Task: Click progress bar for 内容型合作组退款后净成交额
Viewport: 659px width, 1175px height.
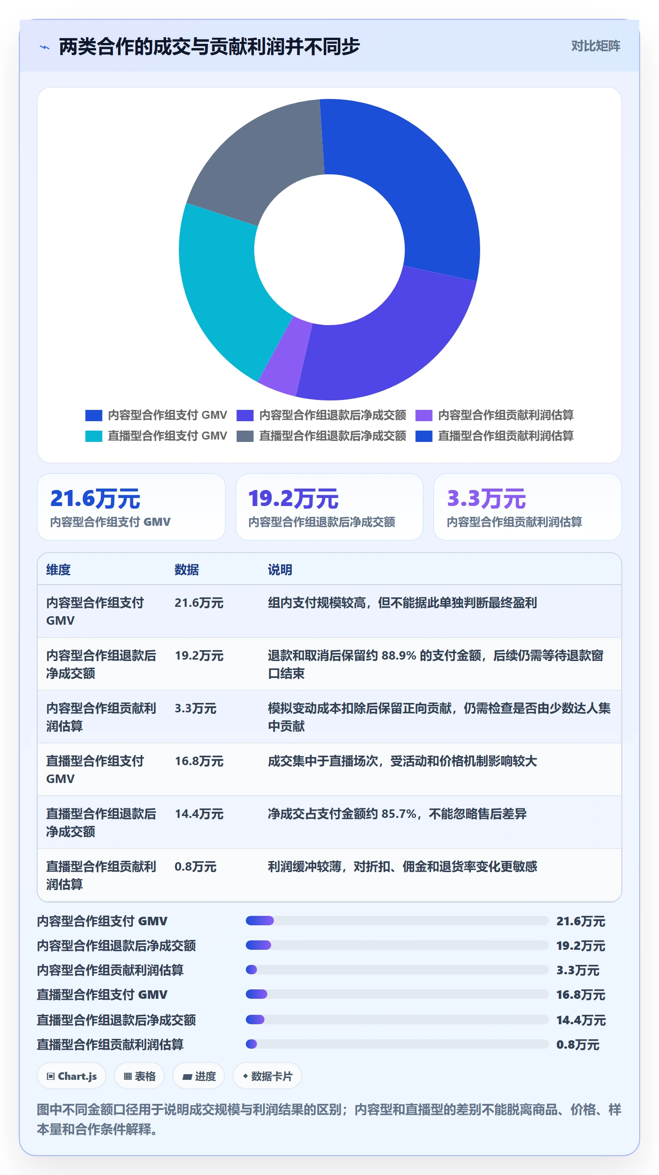Action: 397,945
